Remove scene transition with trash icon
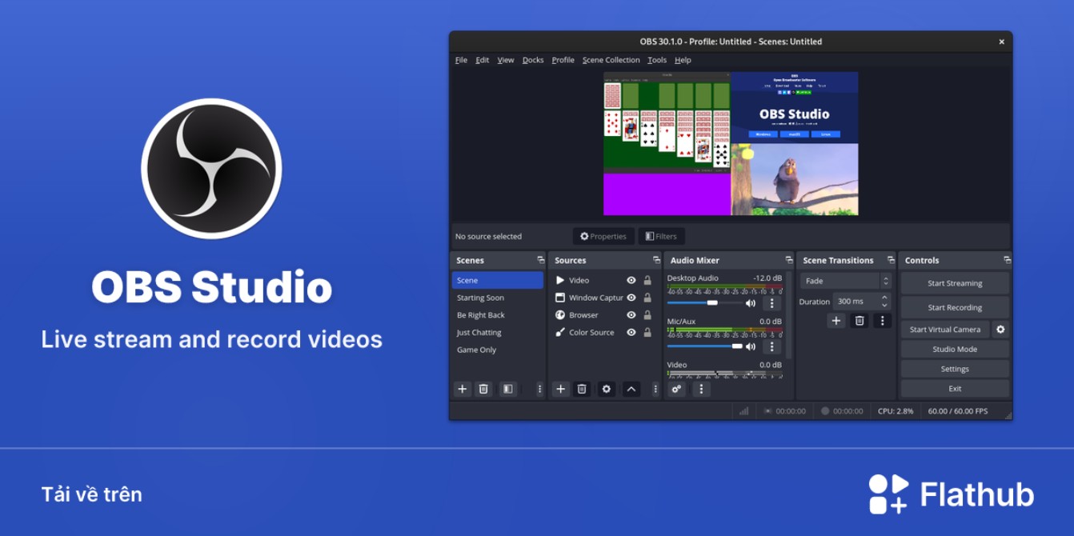Screen dimensions: 1074x536 [x=860, y=321]
